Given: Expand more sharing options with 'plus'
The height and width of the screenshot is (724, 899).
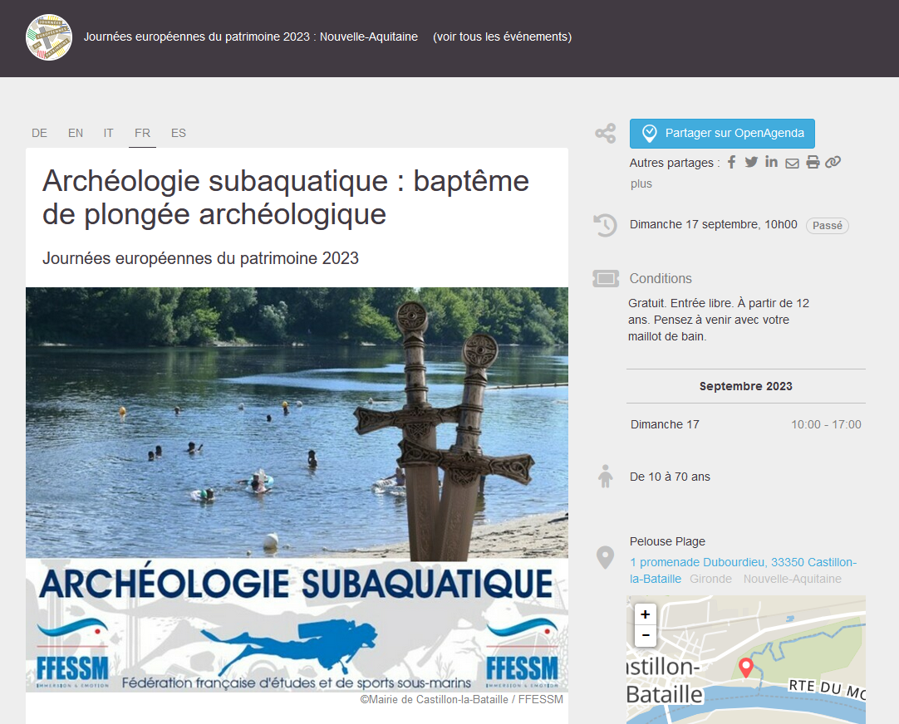Looking at the screenshot, I should tap(641, 184).
